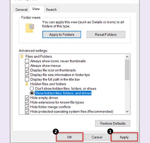Click the Reset Folders button
The image size is (150, 143).
pyautogui.click(x=106, y=34)
